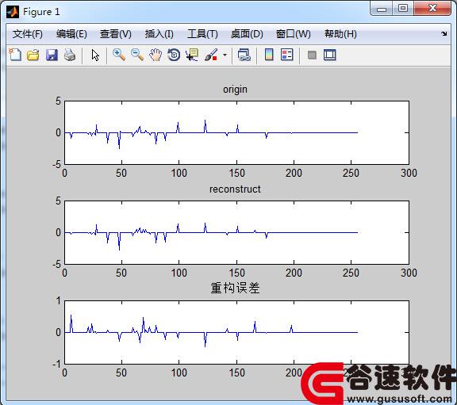Viewport: 457px width, 405px height.
Task: Enable the Rotate 3D tool
Action: point(174,55)
